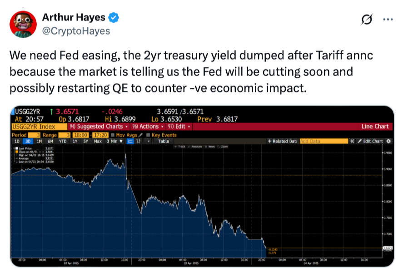The width and height of the screenshot is (403, 278).
Task: Click the double-chevron collapse icon
Action: click(352, 141)
